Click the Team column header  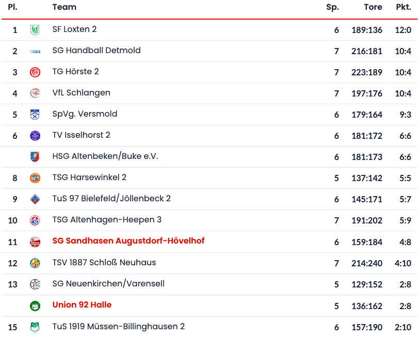pos(65,7)
